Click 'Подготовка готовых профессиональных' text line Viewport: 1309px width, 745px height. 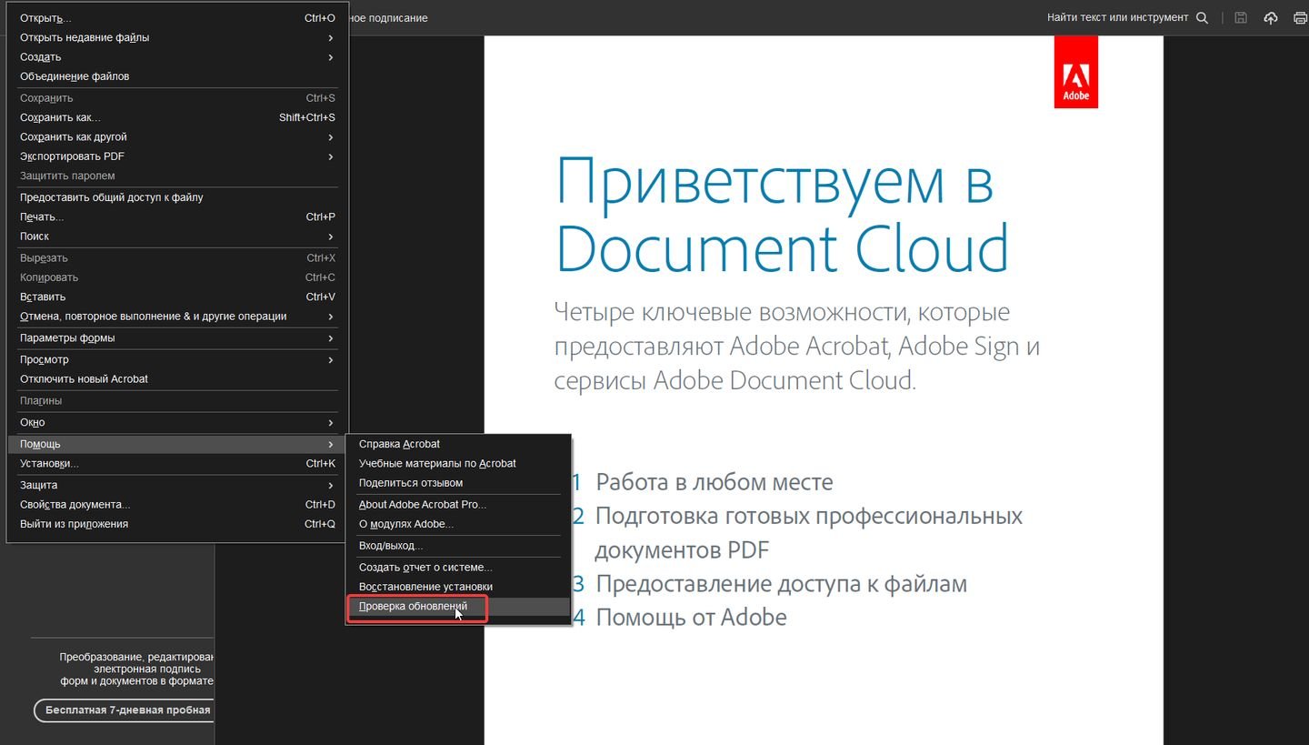click(809, 517)
